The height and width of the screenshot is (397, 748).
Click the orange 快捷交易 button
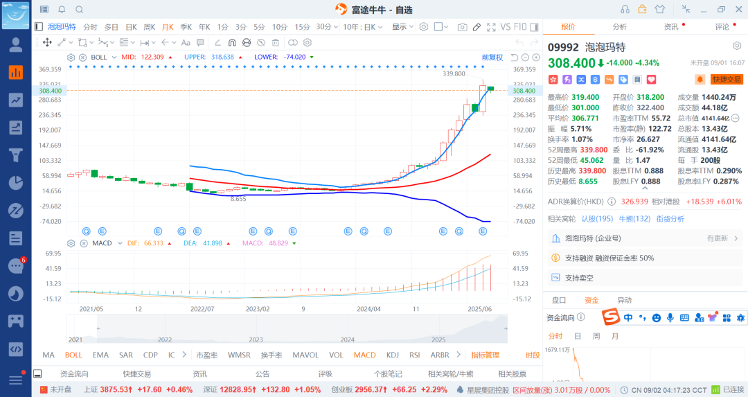(x=727, y=79)
